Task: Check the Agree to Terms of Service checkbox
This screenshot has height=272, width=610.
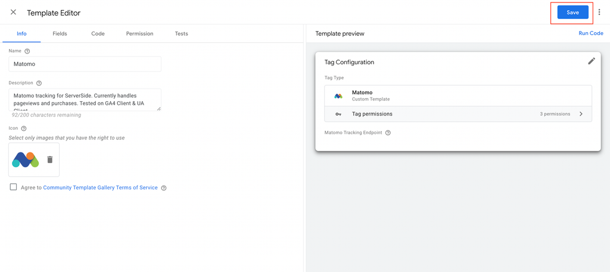Action: pos(14,187)
